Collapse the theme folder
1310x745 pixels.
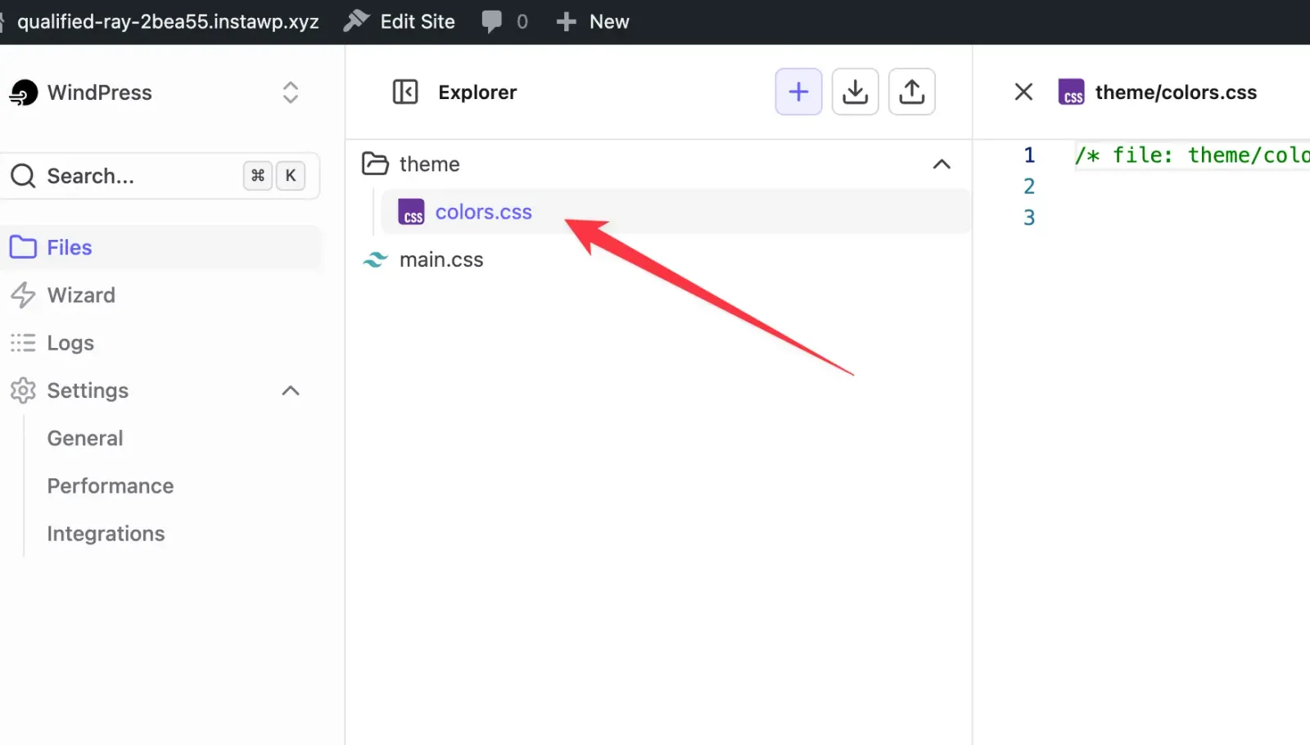942,165
